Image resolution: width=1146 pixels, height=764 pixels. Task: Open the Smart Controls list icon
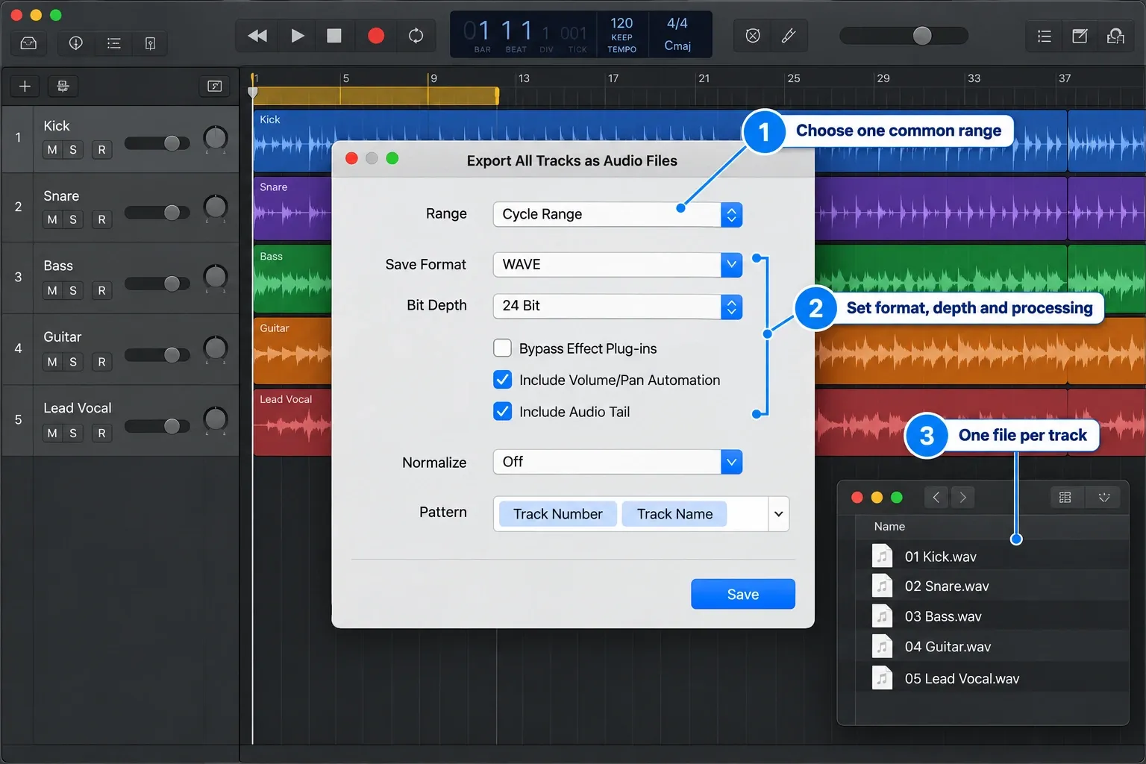coord(113,43)
